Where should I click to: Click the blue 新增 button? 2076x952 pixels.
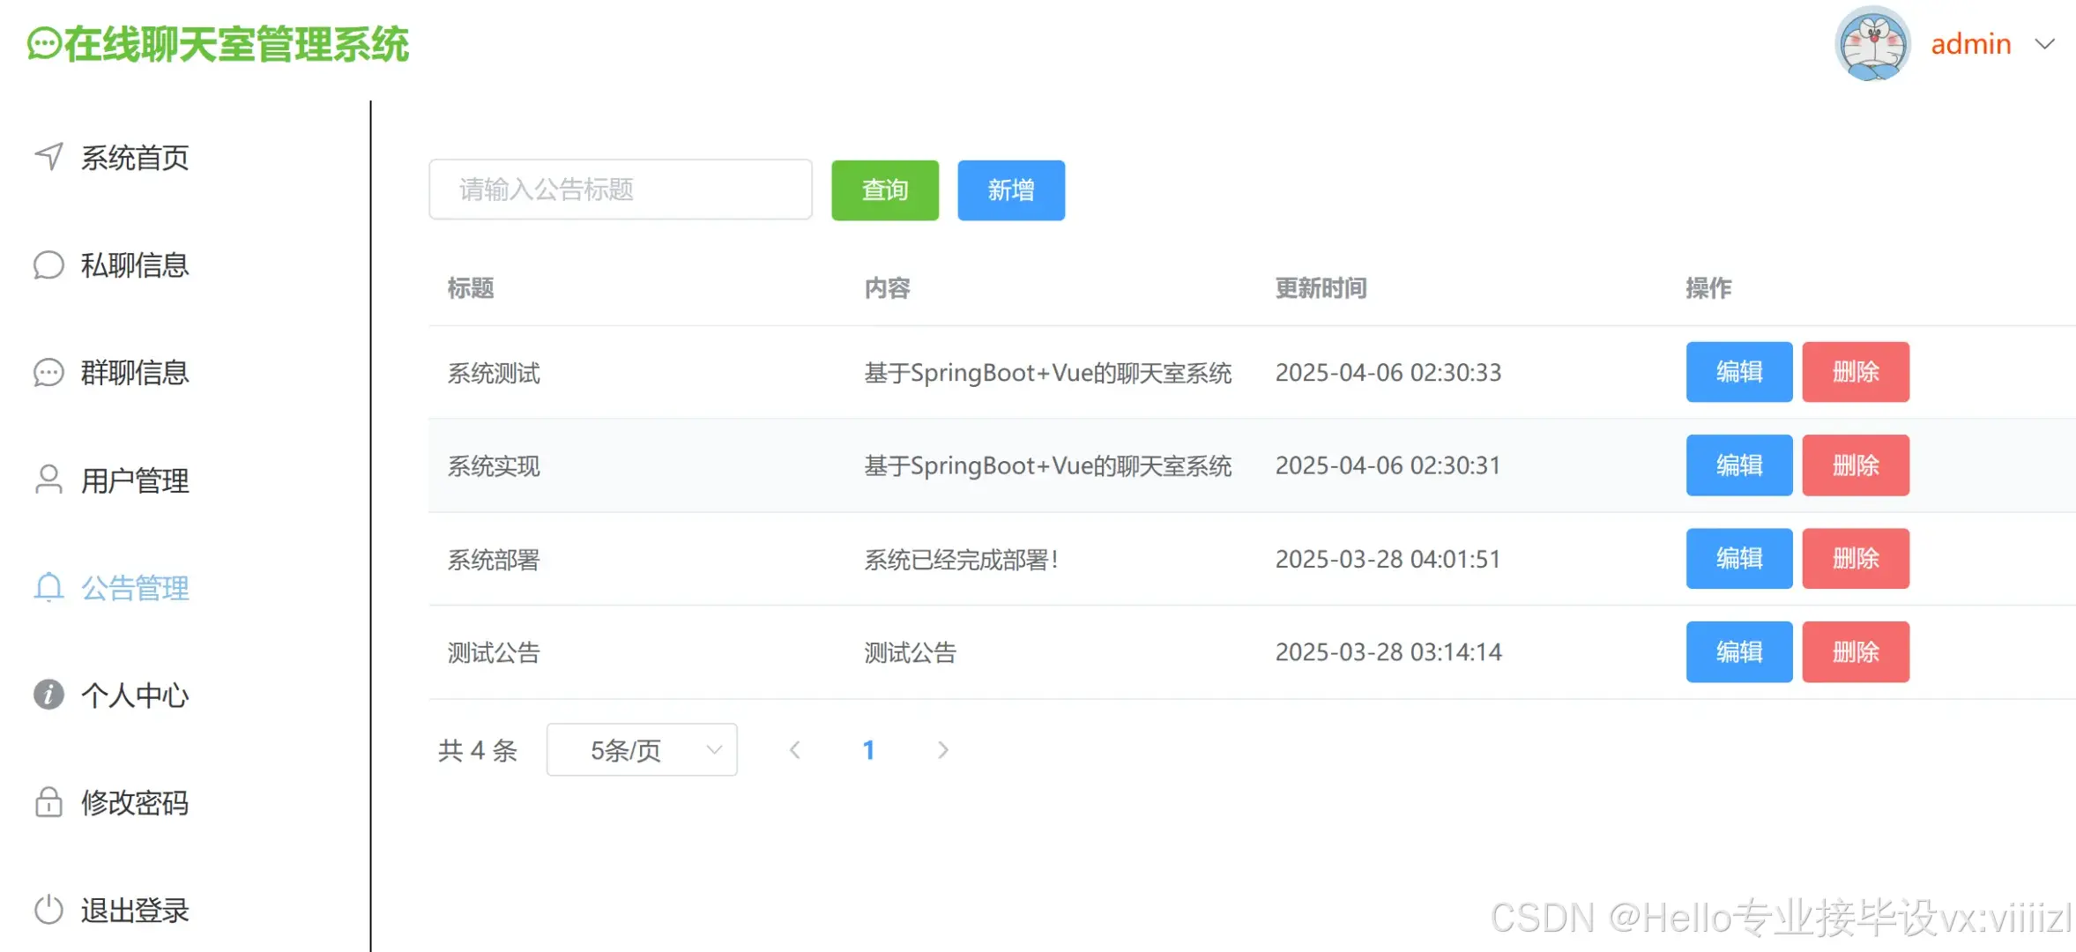tap(1010, 190)
